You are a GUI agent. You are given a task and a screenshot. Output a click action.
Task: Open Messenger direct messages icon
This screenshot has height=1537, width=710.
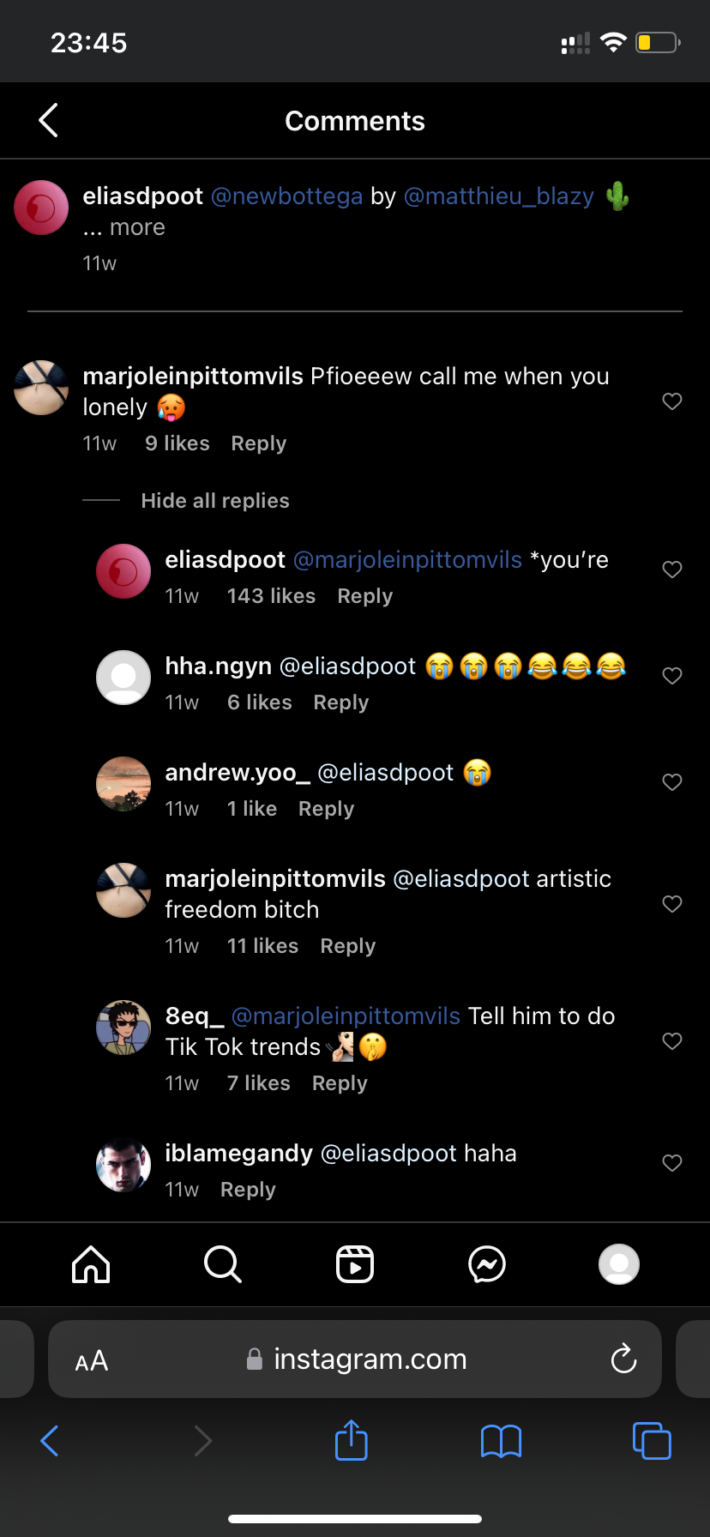pos(487,1264)
